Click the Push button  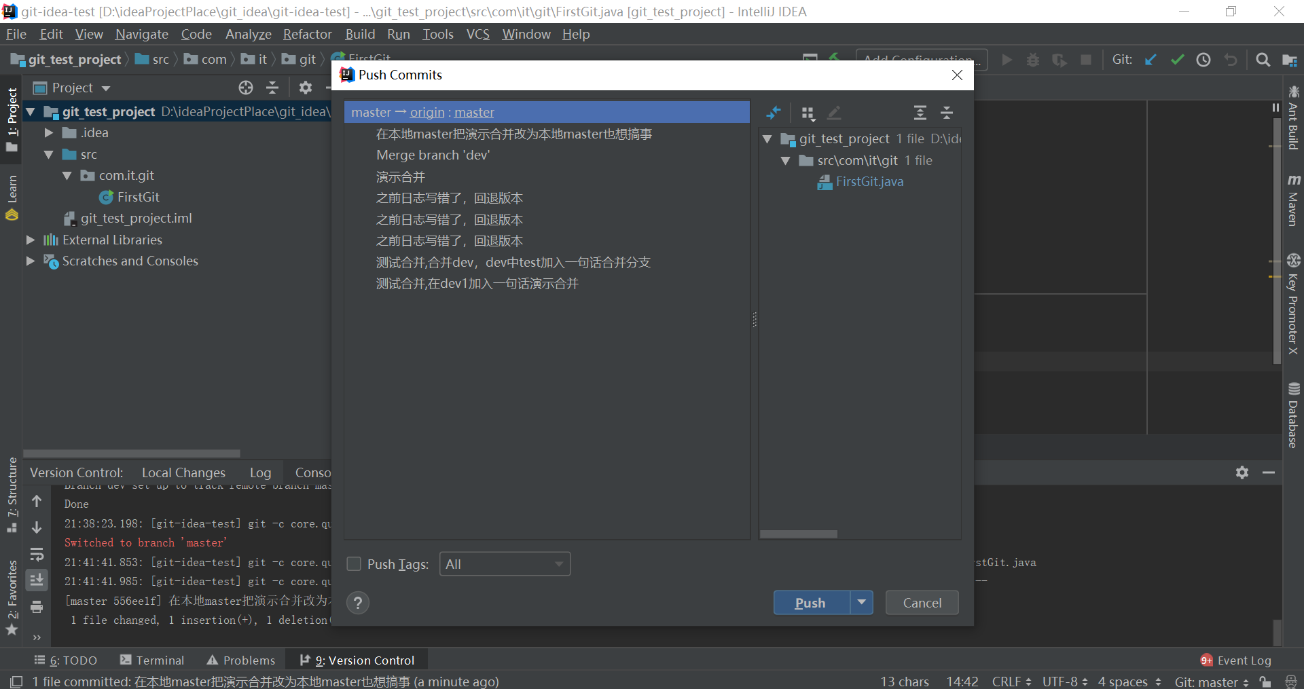(811, 603)
